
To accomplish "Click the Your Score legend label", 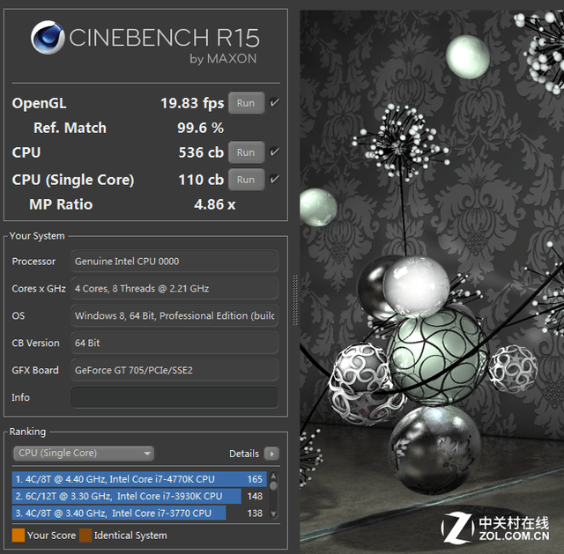I will coord(51,536).
